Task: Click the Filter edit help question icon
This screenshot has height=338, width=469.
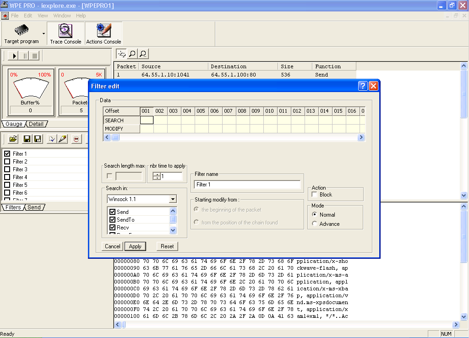Action: coord(363,86)
